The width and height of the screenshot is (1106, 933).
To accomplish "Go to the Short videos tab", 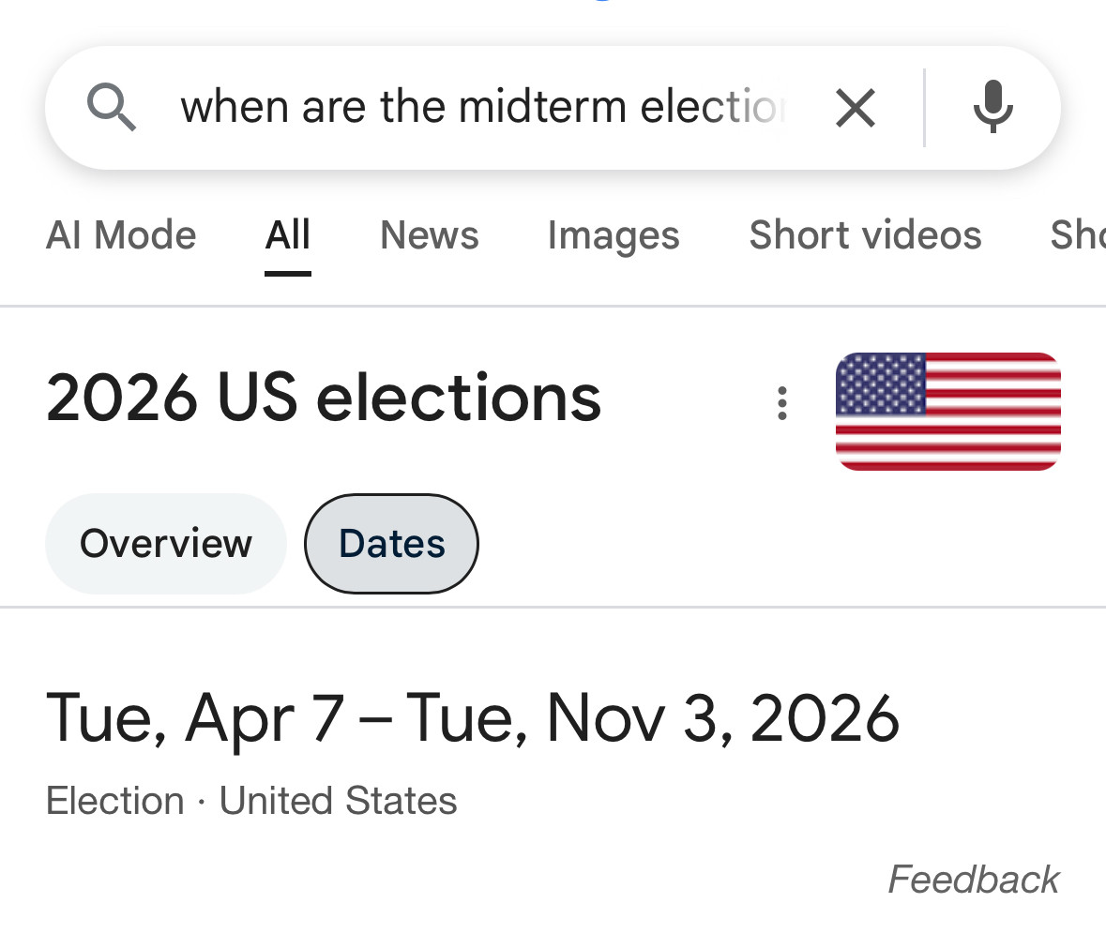I will pyautogui.click(x=866, y=234).
